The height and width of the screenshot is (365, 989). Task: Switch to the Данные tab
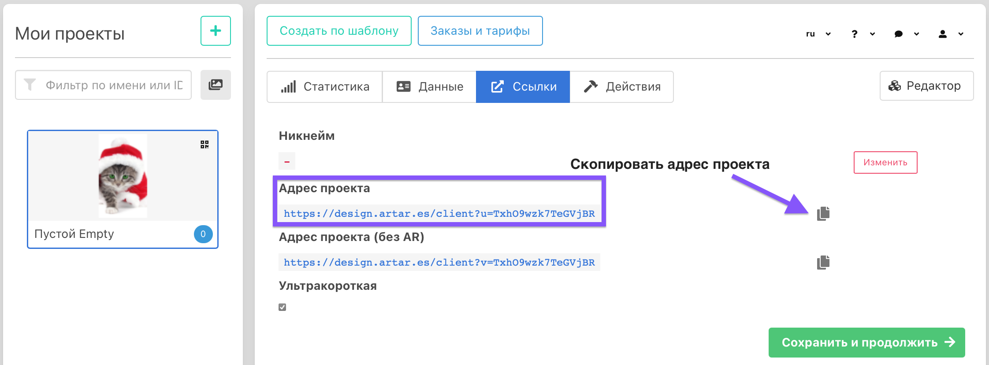point(429,87)
